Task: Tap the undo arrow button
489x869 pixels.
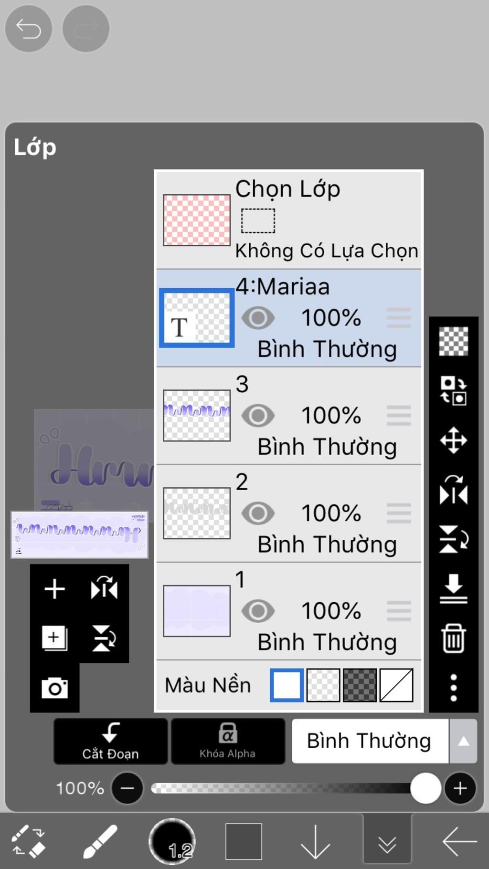Action: (x=28, y=29)
